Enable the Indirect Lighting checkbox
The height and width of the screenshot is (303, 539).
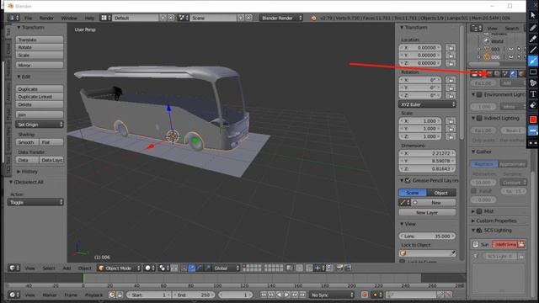[x=479, y=118]
